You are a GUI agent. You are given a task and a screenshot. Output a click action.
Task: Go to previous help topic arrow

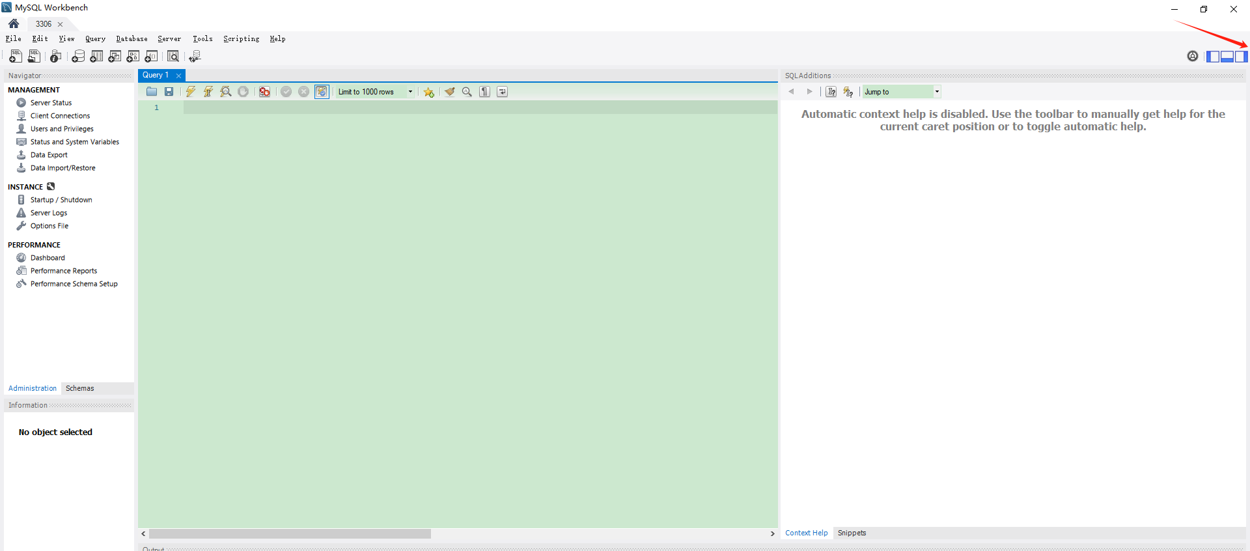[x=792, y=92]
